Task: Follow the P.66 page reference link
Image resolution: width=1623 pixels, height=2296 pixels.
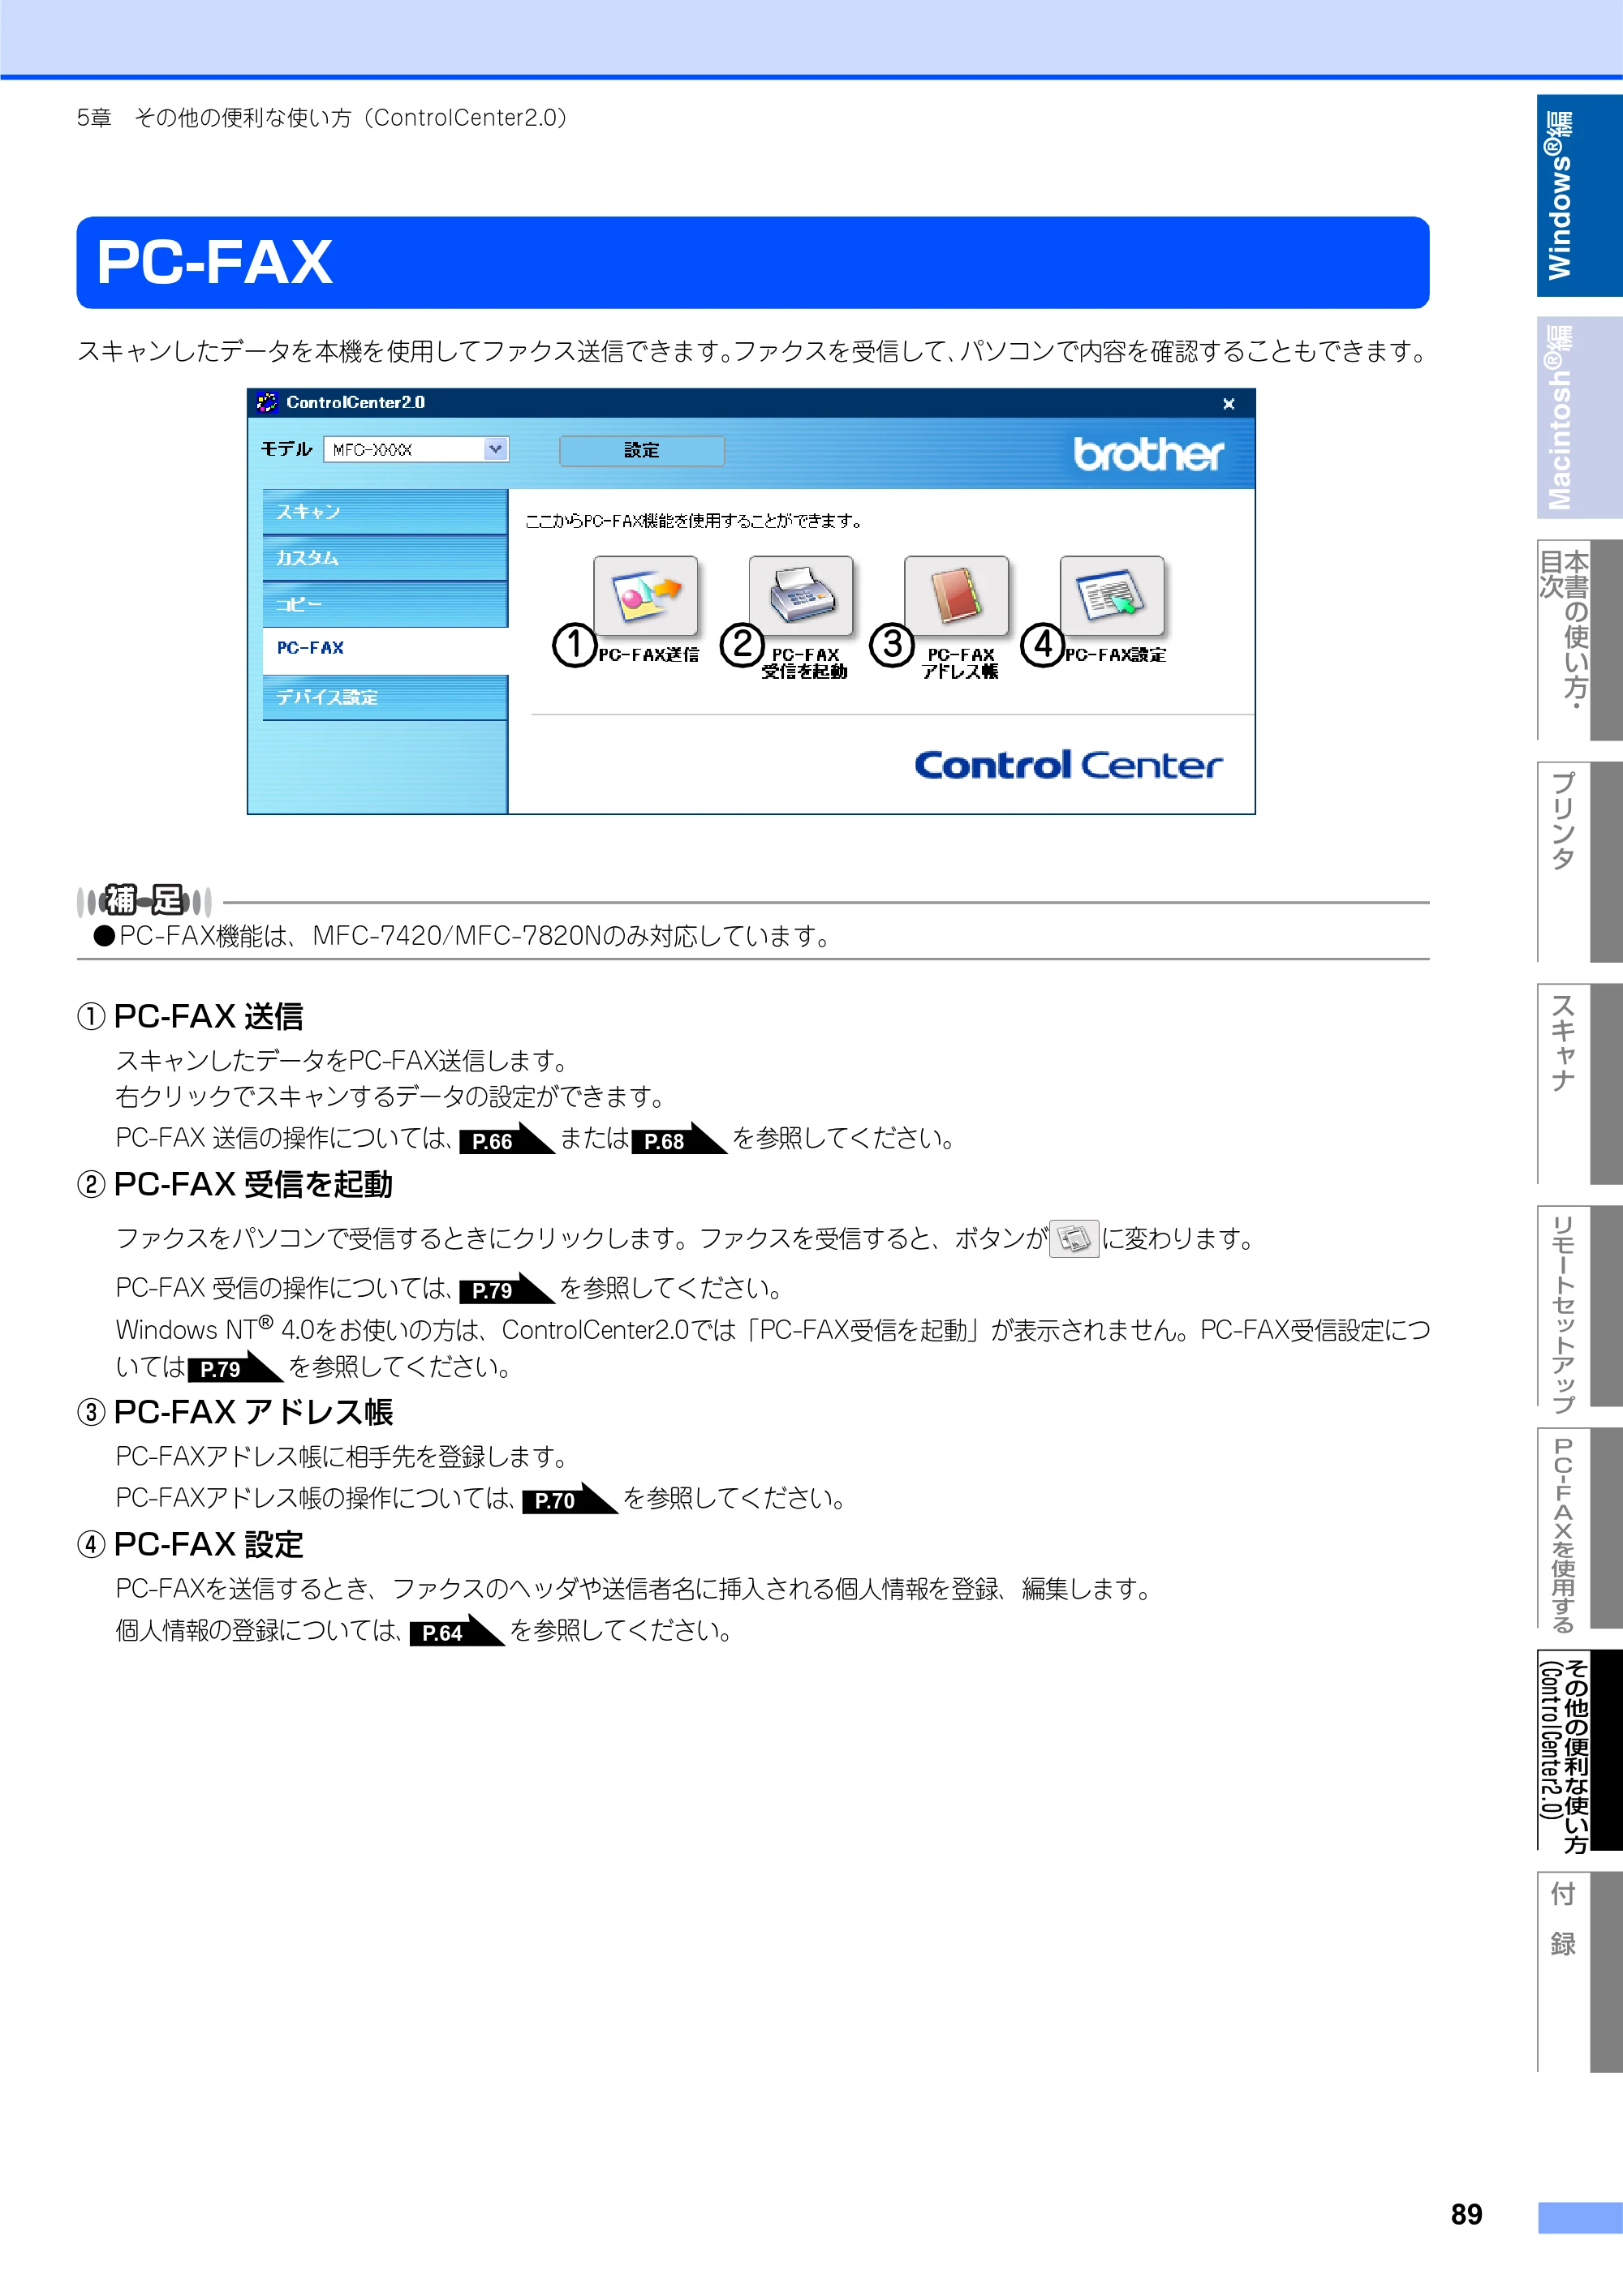Action: click(x=506, y=1139)
